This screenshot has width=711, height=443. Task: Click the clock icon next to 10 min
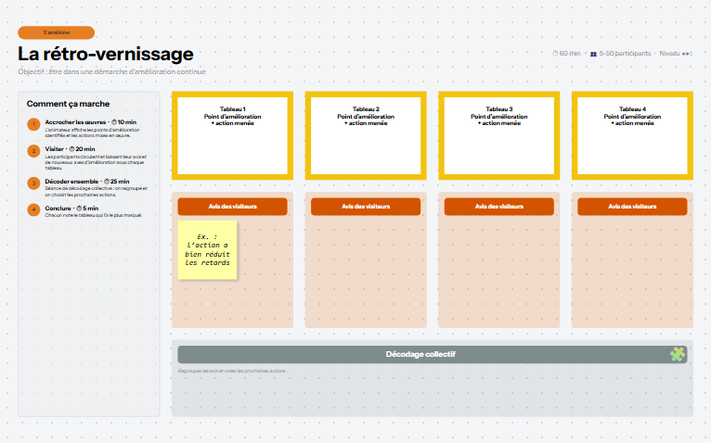114,122
